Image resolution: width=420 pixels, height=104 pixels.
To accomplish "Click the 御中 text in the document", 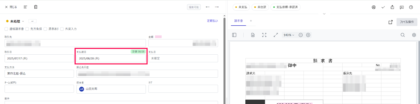I will pos(292,65).
